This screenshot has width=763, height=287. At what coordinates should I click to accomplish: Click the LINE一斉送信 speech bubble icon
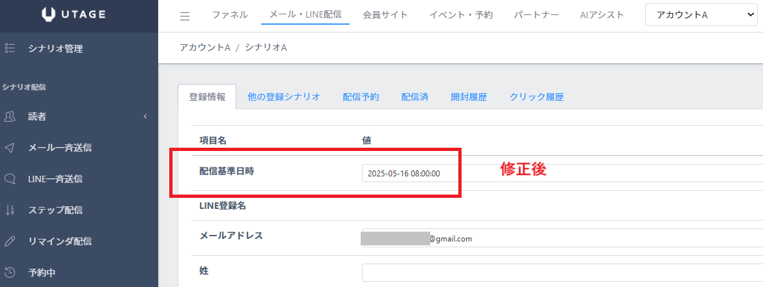click(x=10, y=179)
